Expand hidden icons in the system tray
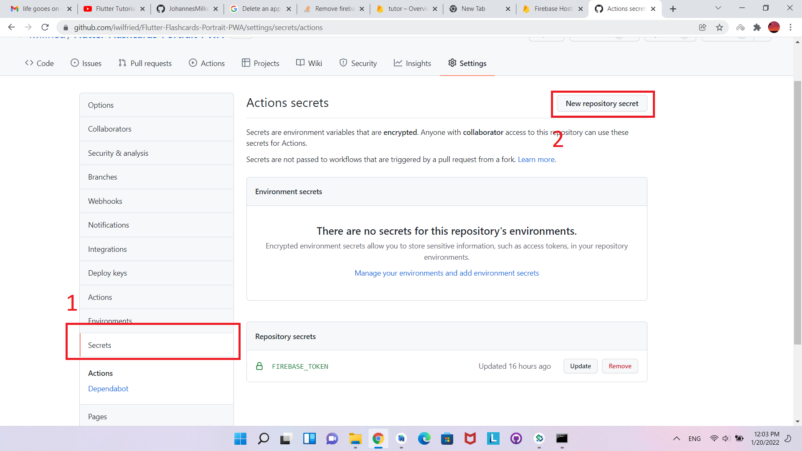Screen dimensions: 802x451 pos(676,438)
